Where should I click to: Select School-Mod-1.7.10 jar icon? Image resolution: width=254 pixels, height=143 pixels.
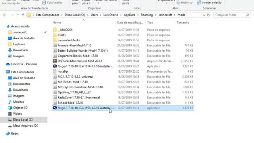tap(55, 102)
